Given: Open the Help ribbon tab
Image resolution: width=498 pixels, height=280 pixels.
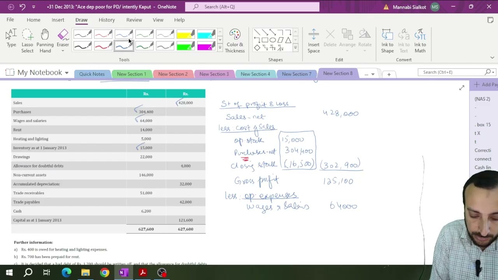Looking at the screenshot, I should (179, 20).
